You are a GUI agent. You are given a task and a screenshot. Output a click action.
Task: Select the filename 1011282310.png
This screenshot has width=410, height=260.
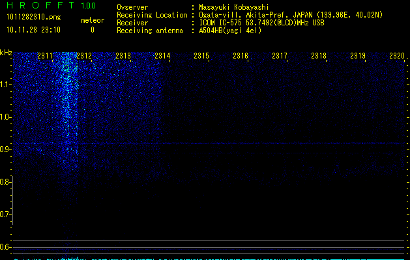point(34,18)
